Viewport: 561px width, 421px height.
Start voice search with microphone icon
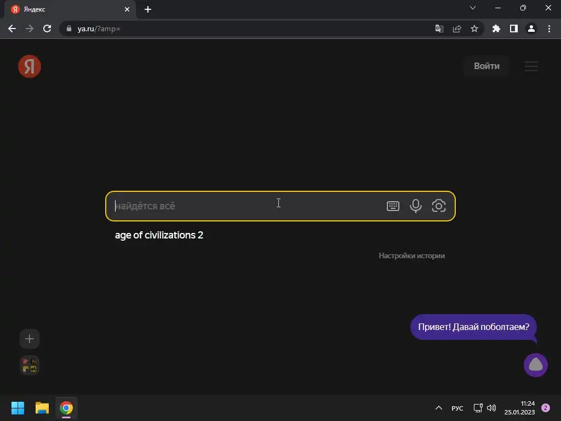[415, 206]
